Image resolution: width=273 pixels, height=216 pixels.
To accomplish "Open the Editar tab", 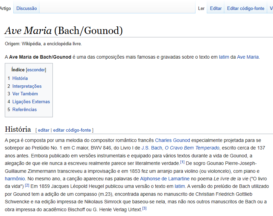I will pyautogui.click(x=216, y=8).
